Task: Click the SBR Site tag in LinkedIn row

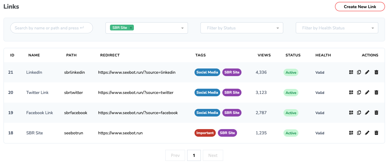Action: (x=232, y=72)
